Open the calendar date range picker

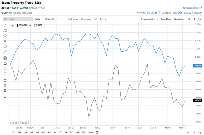(97, 132)
